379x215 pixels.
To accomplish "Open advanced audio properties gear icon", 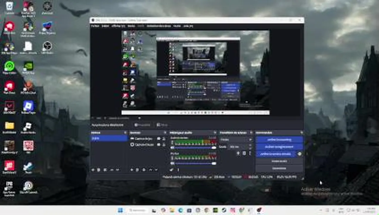I will click(172, 170).
